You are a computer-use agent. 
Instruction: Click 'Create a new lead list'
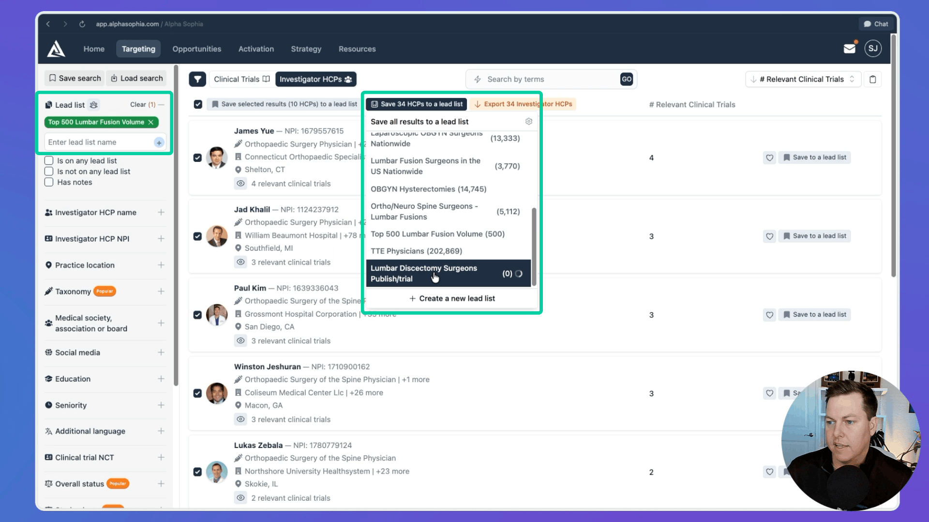(452, 299)
